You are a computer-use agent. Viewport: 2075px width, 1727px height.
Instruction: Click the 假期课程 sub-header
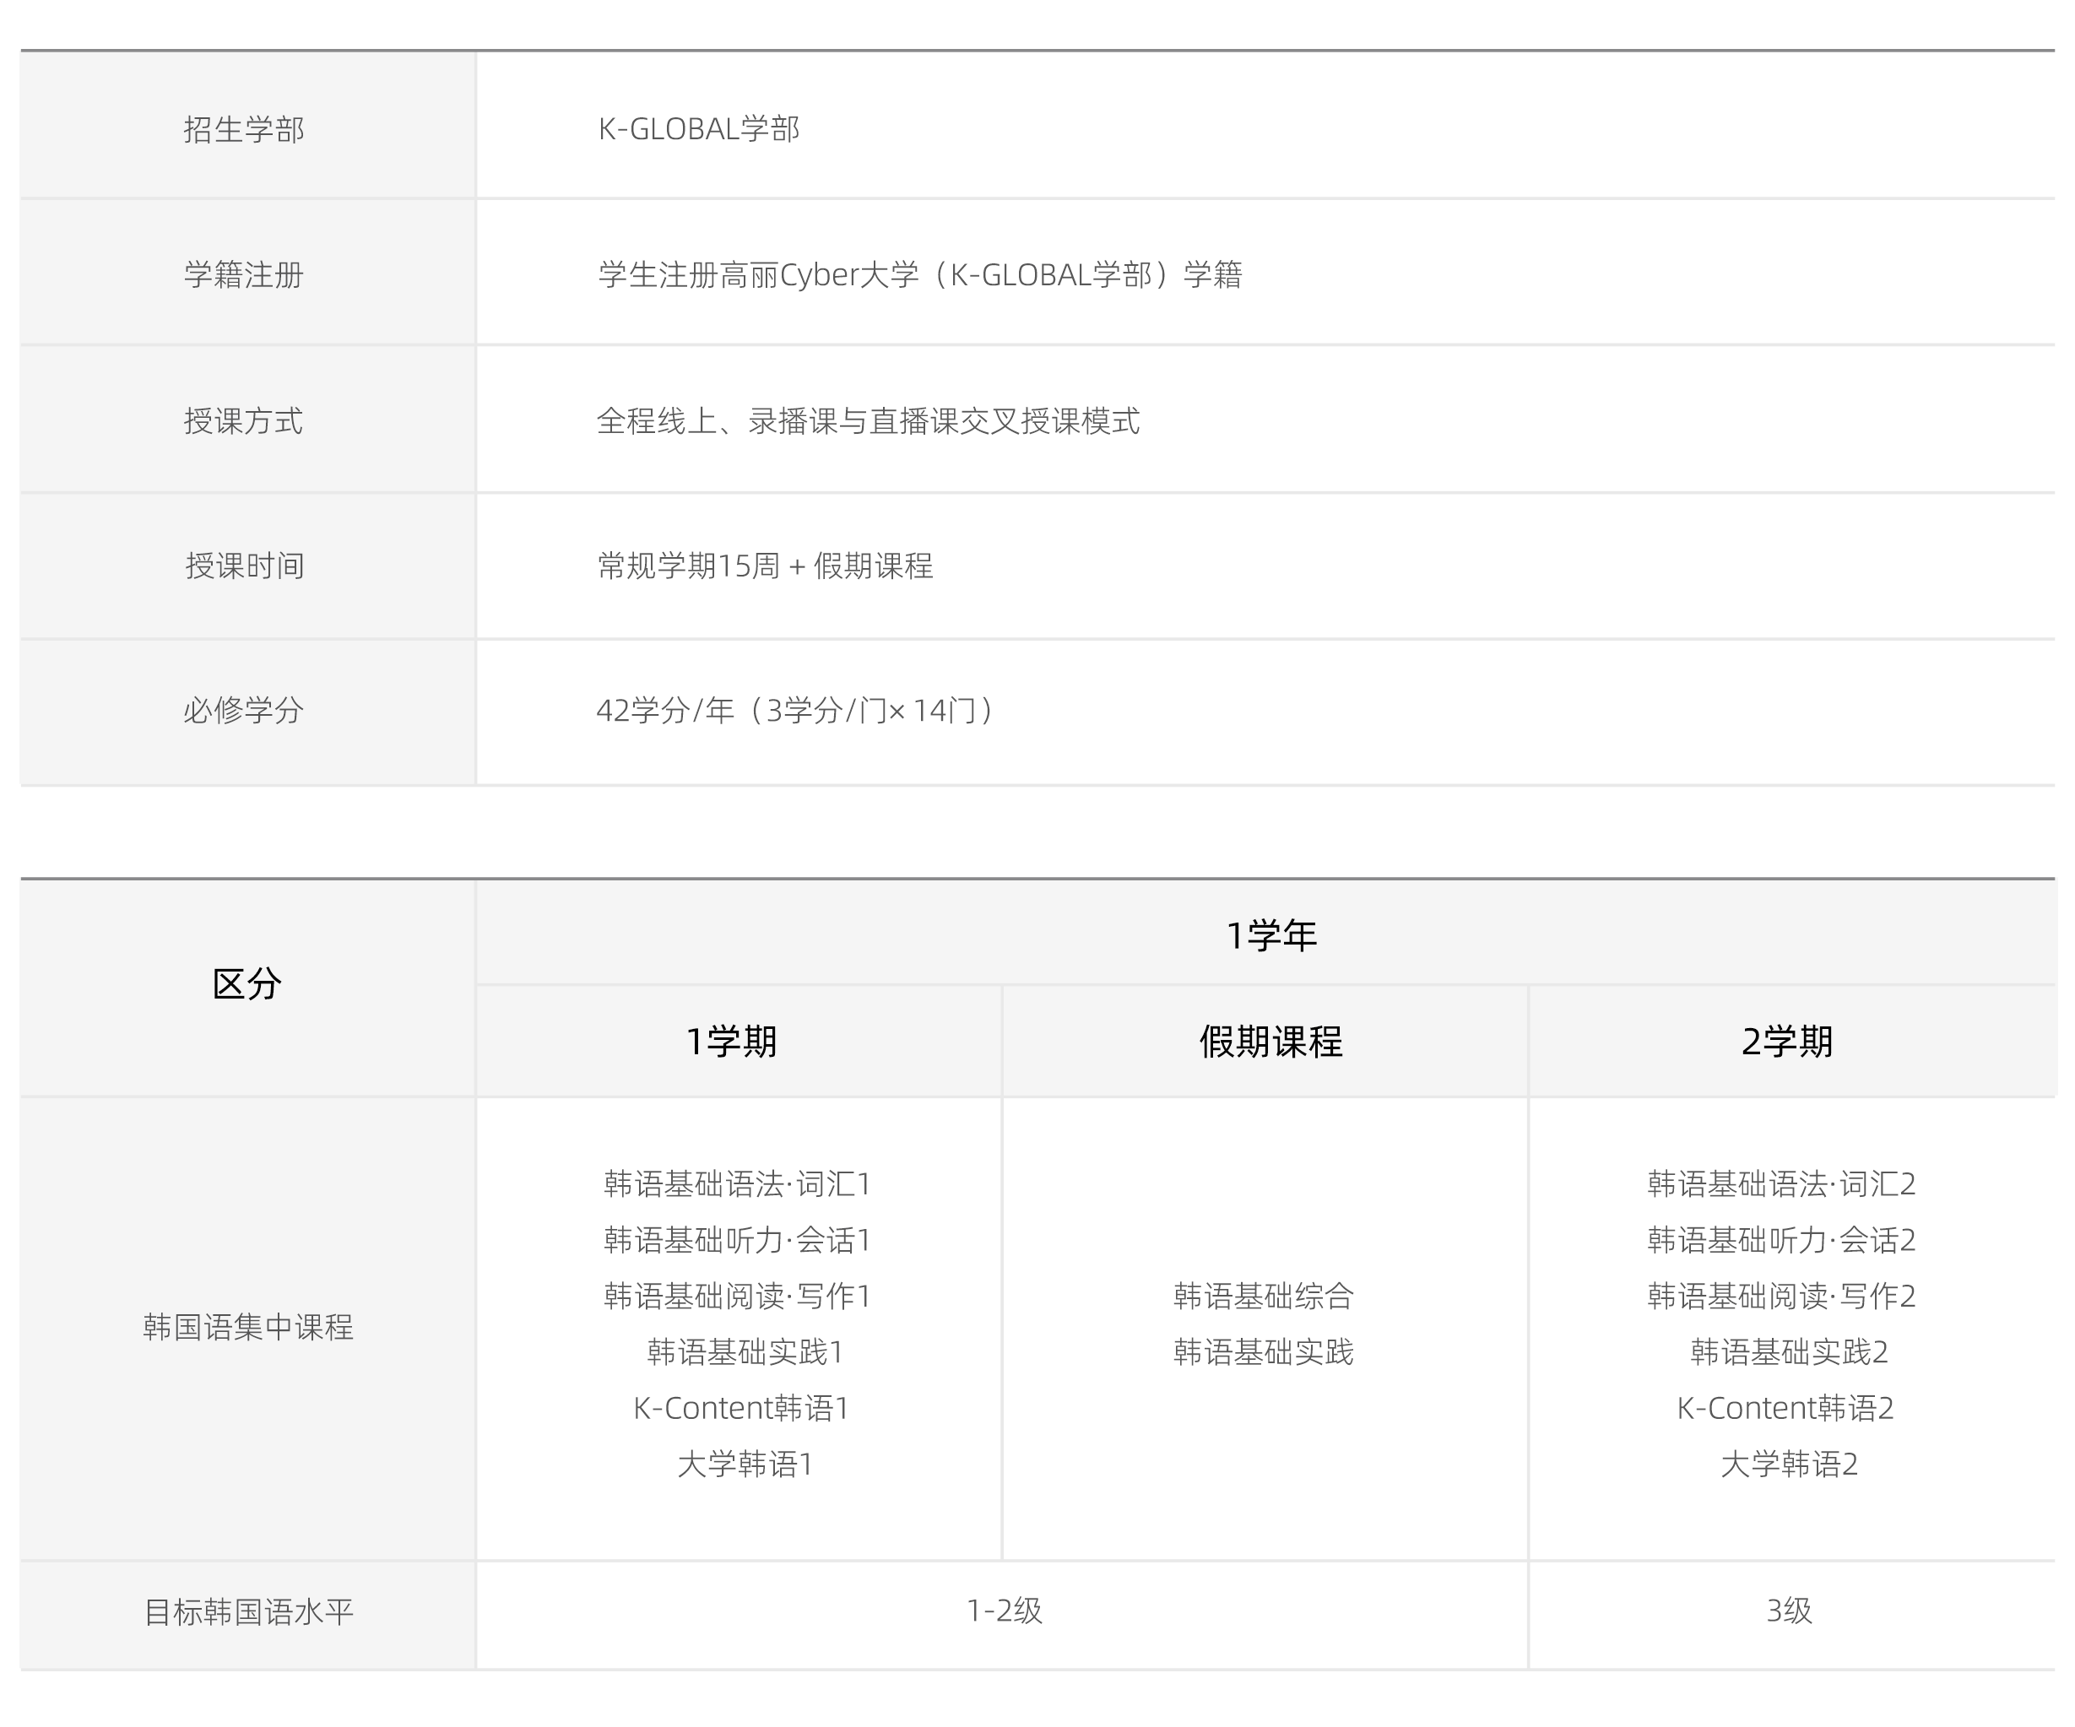(x=1270, y=1042)
